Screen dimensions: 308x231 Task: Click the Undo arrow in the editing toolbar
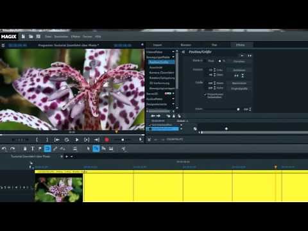[4, 149]
